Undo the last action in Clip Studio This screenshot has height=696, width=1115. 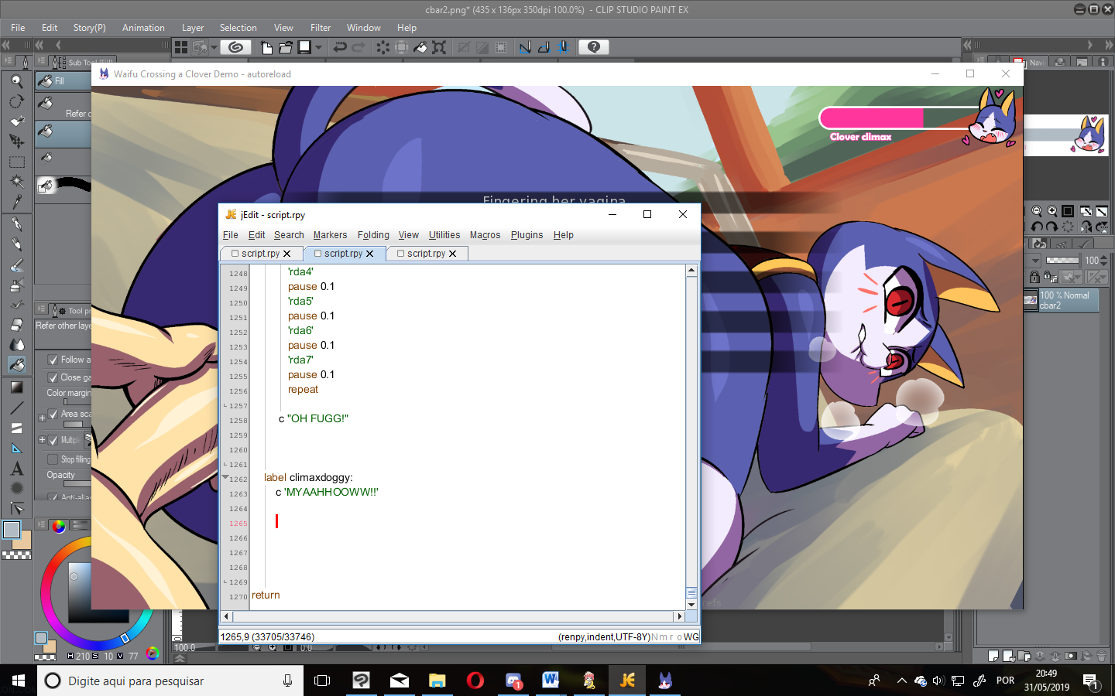[339, 47]
